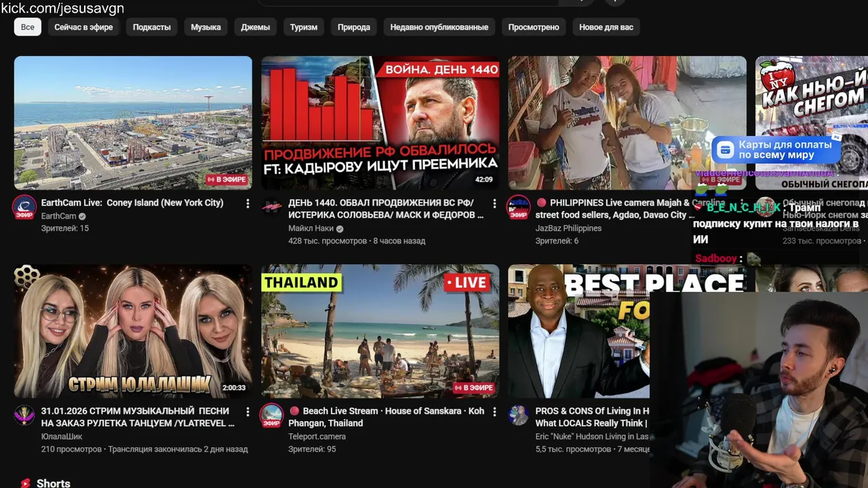
Task: Select the 'Природа' filter chip
Action: pos(354,27)
